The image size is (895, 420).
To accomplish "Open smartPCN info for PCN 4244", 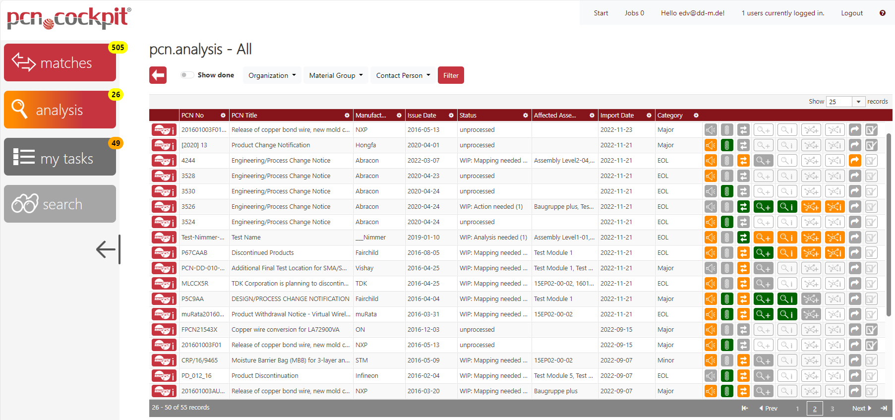I will click(164, 161).
